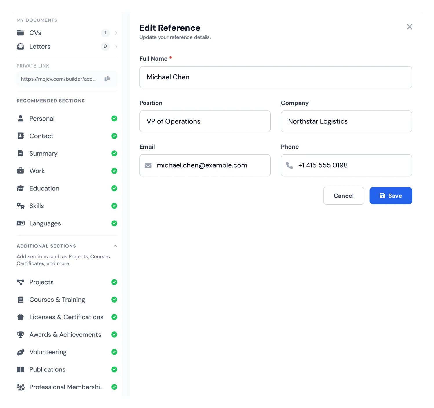Open Licenses & Certifications section
The height and width of the screenshot is (408, 434).
[67, 317]
